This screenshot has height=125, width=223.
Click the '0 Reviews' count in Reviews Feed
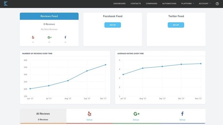[49, 24]
